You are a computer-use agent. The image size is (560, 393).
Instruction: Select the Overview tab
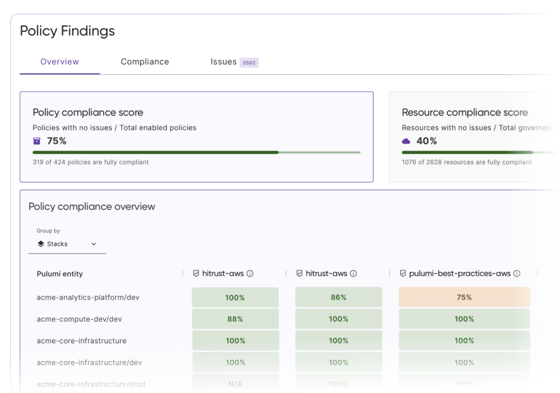pos(60,62)
